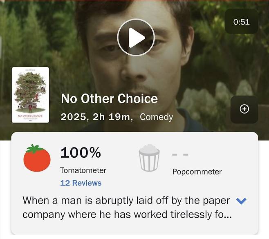The image size is (269, 239).
Task: Click the empty Popcornmeter score dashes
Action: click(x=180, y=155)
